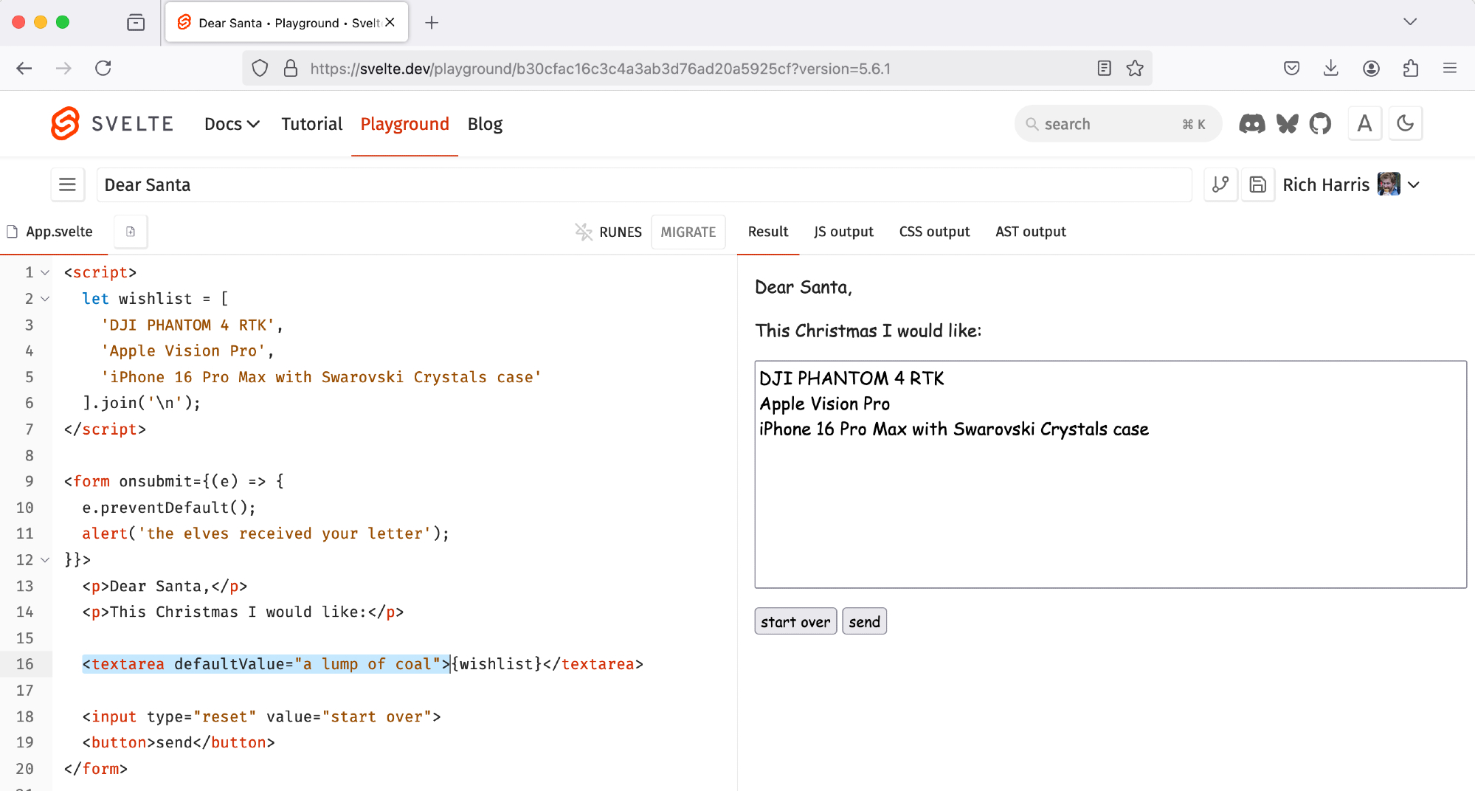Click the font size 'A' icon

1364,124
